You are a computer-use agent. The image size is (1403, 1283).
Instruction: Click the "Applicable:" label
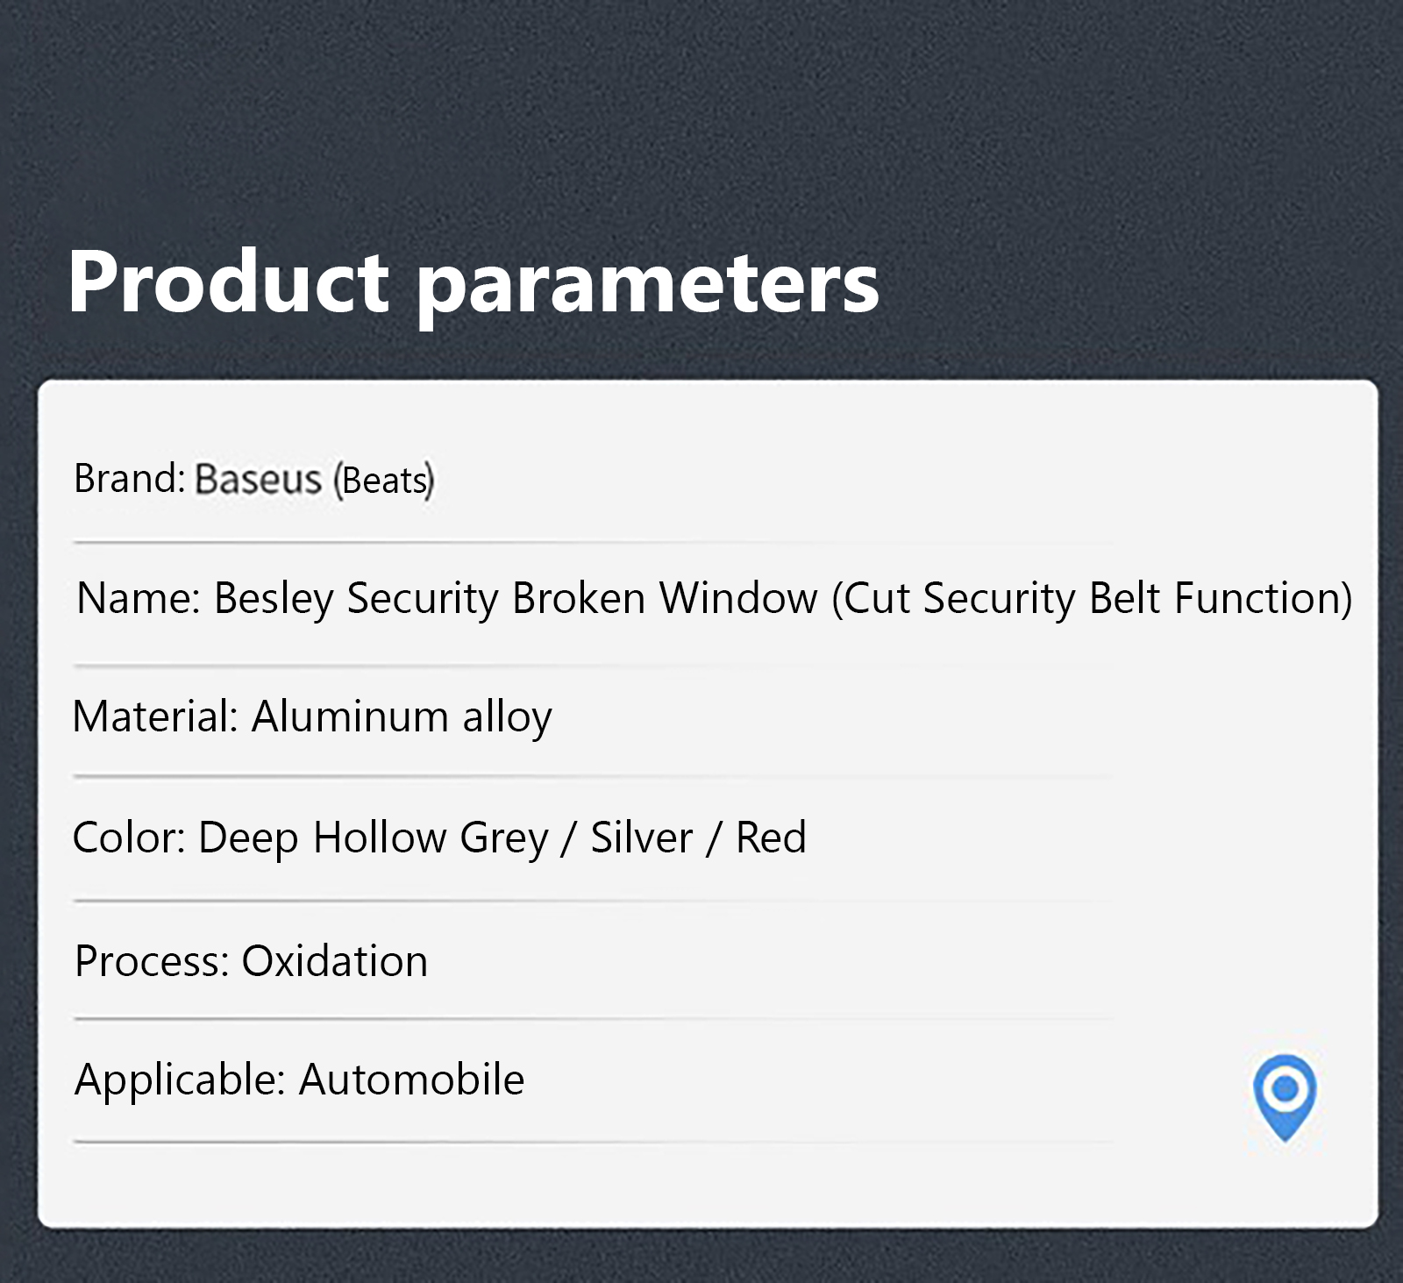(x=180, y=1080)
